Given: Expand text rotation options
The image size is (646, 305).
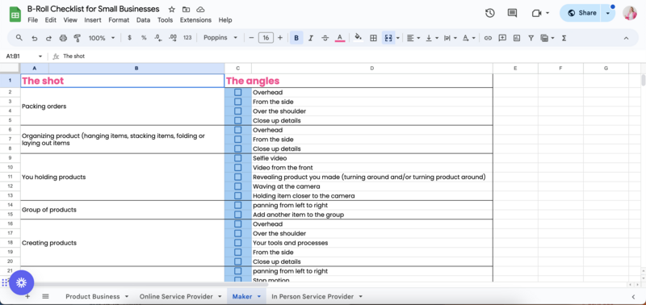Looking at the screenshot, I should click(x=474, y=38).
